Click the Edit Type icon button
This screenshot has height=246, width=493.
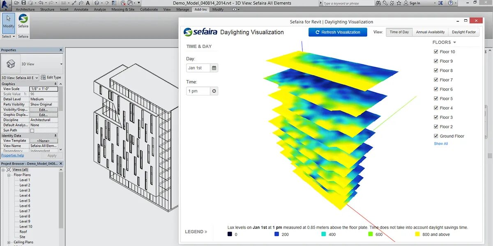(44, 77)
